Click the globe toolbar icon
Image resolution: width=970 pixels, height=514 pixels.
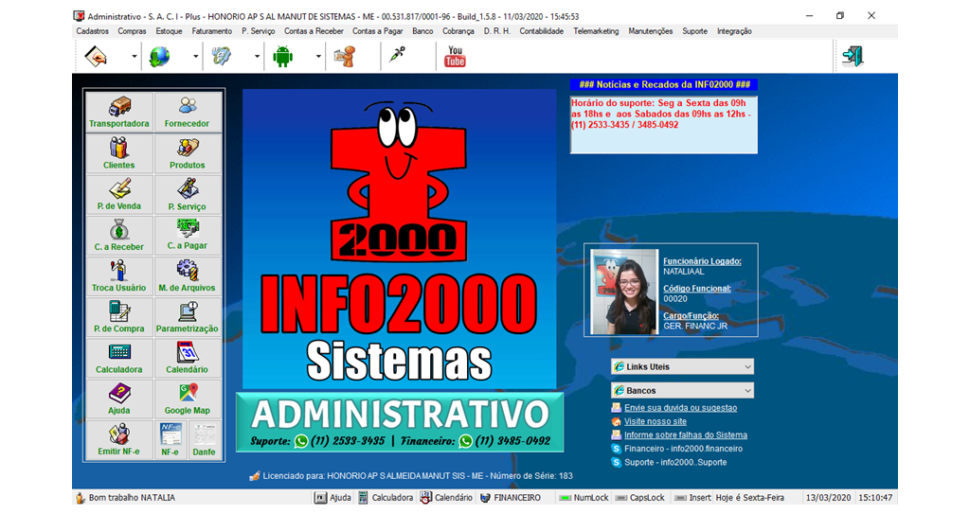pyautogui.click(x=159, y=56)
